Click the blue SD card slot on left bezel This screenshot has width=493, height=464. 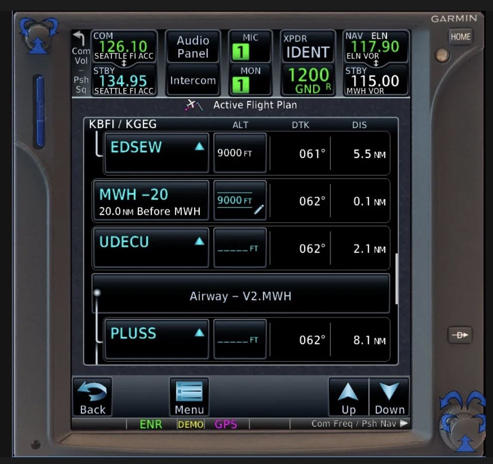point(39,111)
